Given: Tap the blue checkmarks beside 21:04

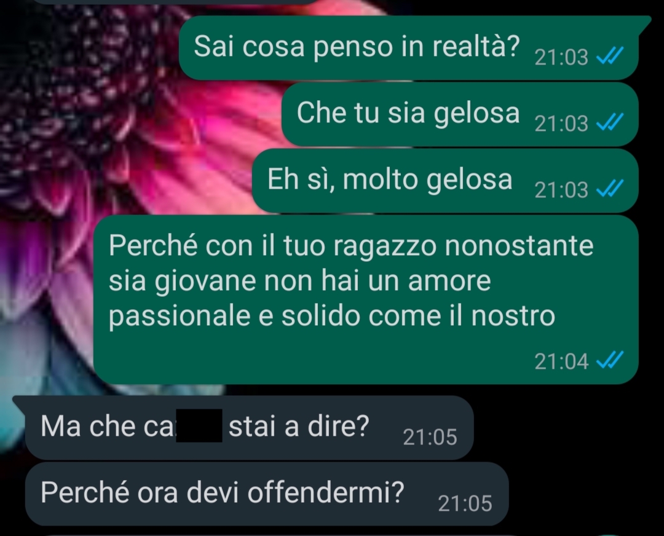Looking at the screenshot, I should [610, 360].
